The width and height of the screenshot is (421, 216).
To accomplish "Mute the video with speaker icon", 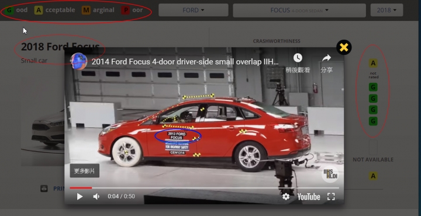I will click(96, 196).
